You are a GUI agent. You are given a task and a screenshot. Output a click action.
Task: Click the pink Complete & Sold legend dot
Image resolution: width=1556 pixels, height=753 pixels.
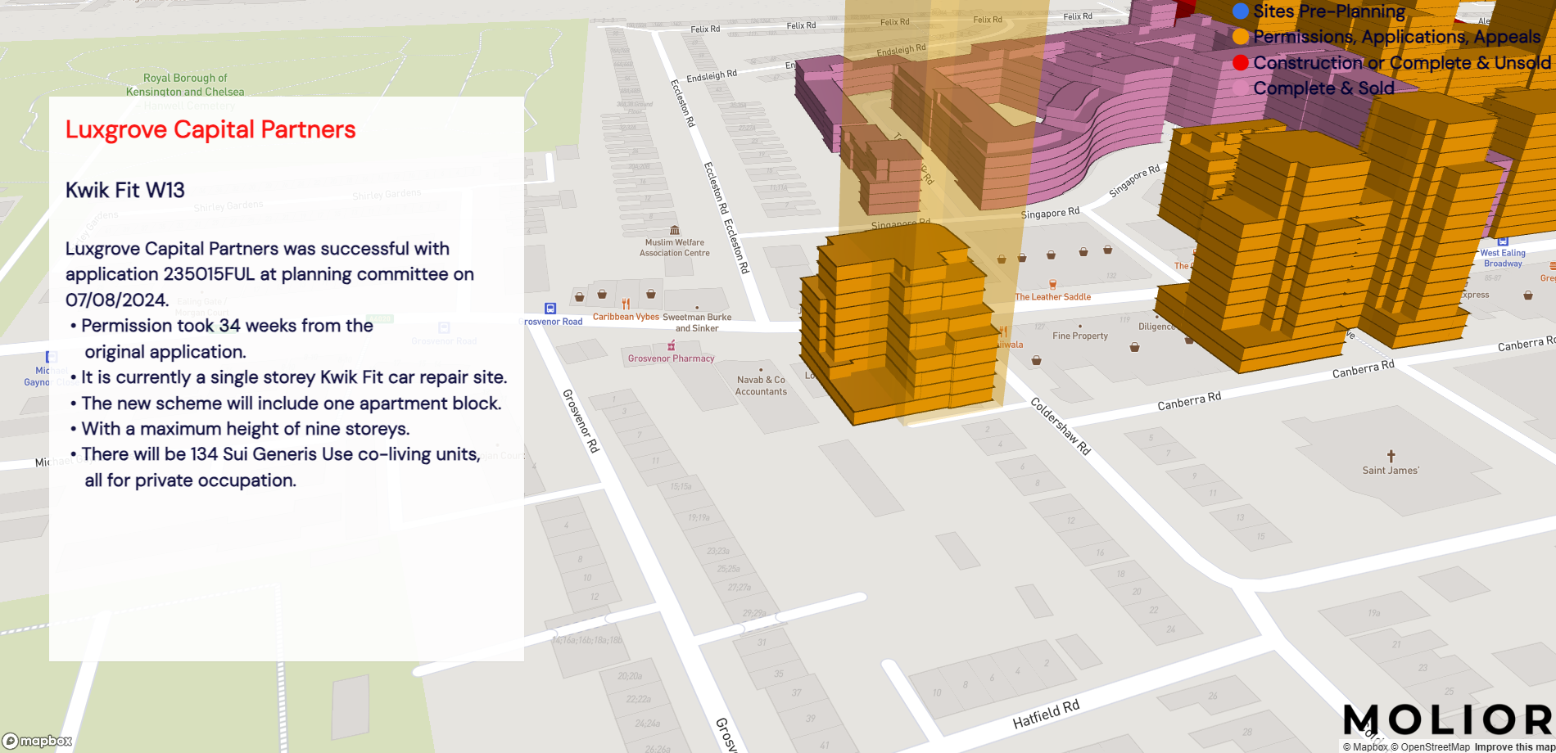pos(1241,88)
